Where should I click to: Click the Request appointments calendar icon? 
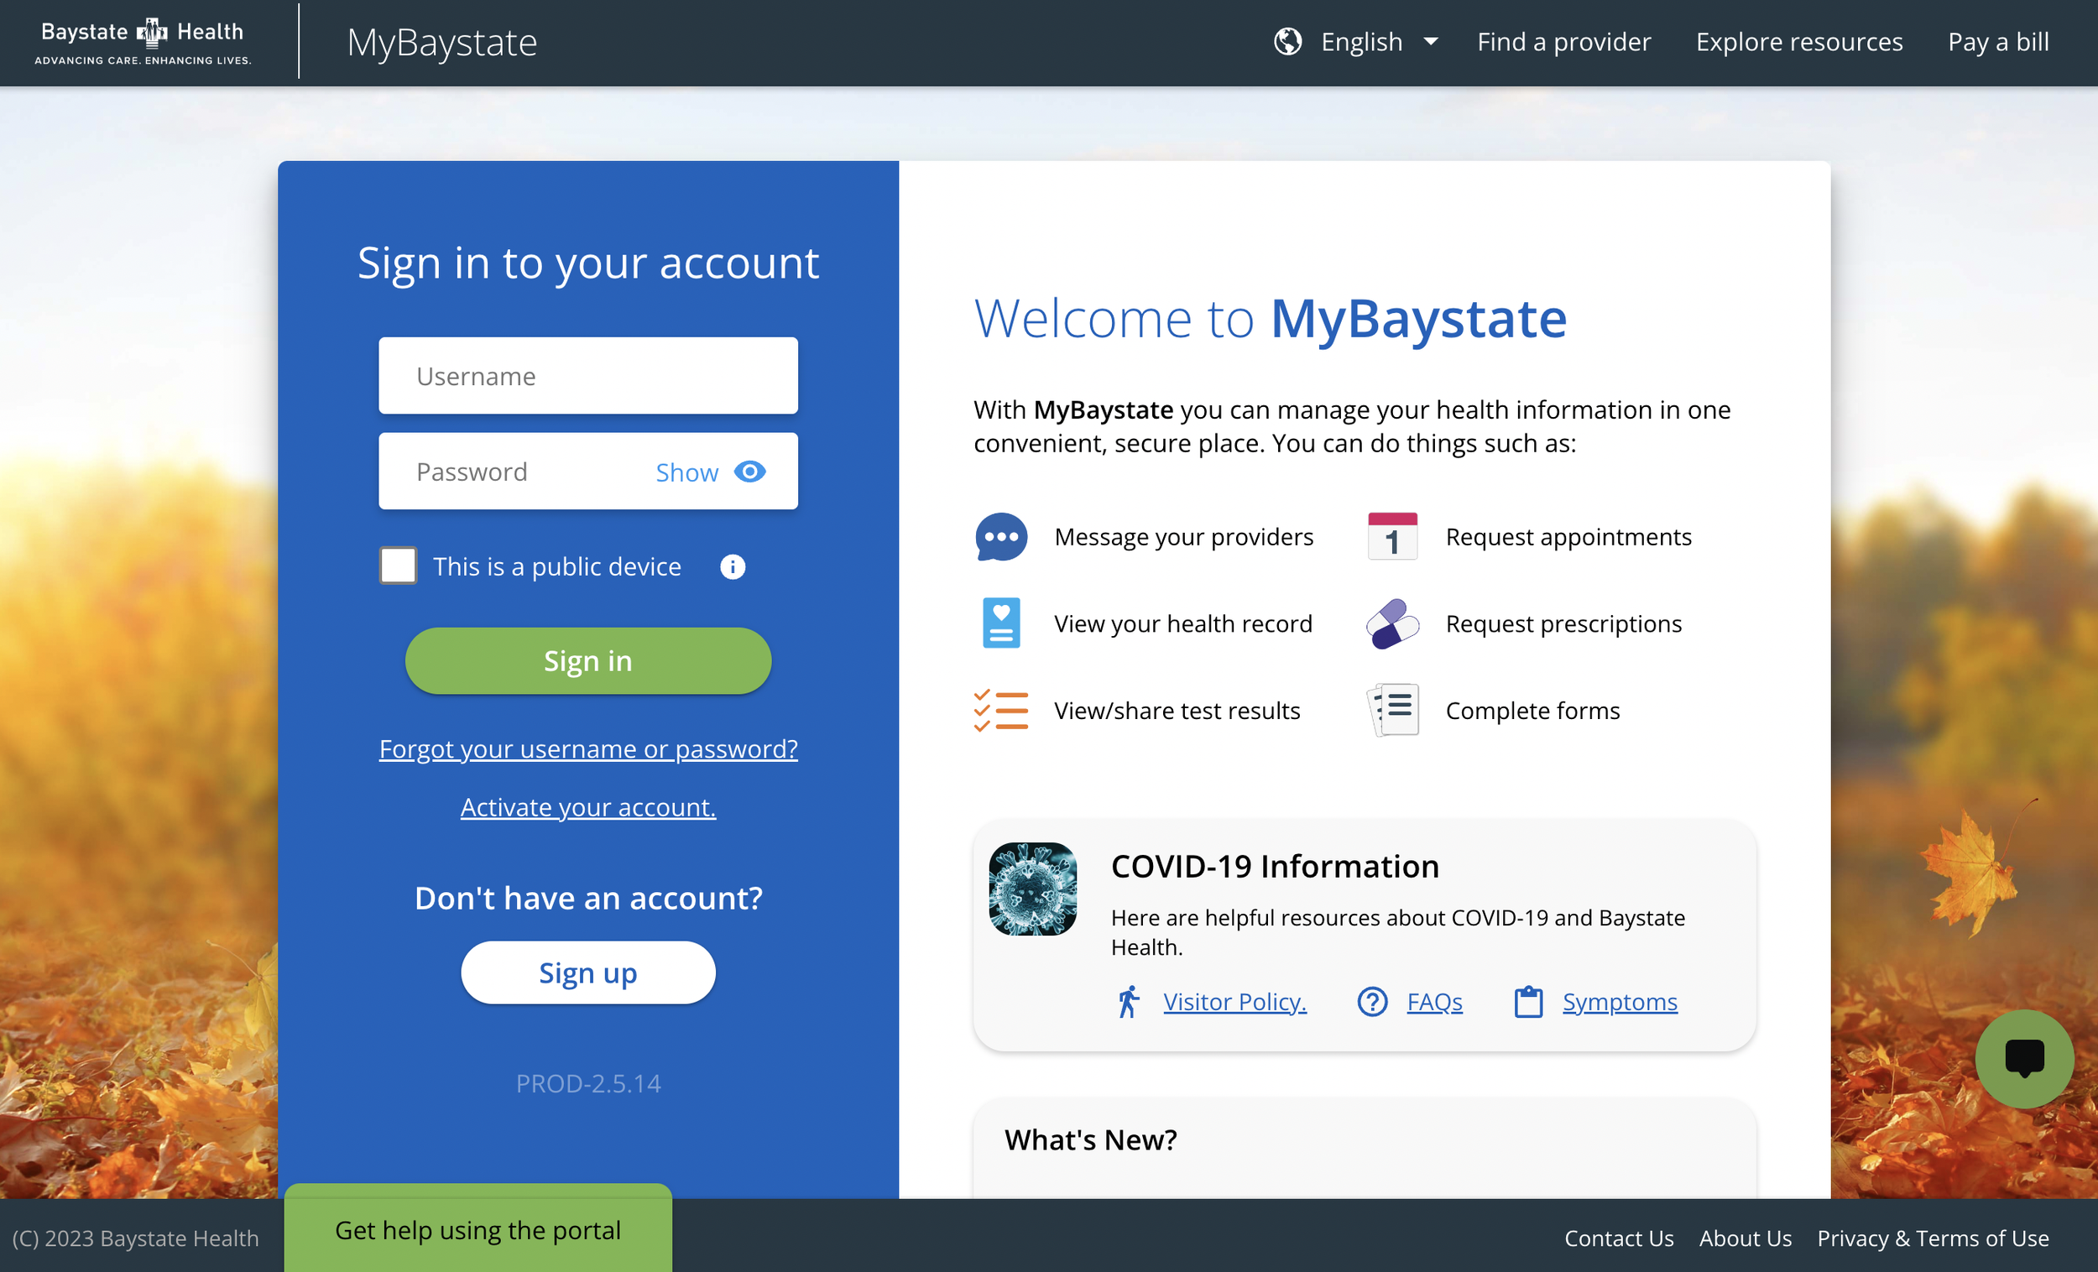pos(1392,536)
